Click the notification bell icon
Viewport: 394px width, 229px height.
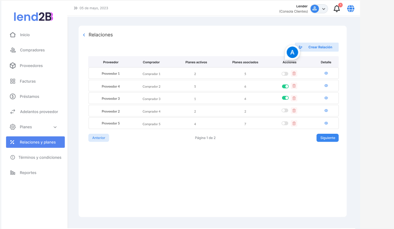click(x=337, y=9)
